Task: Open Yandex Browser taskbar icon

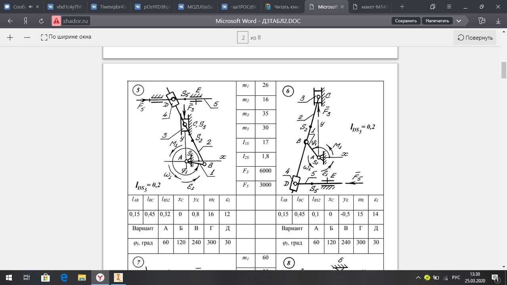Action: [x=101, y=277]
